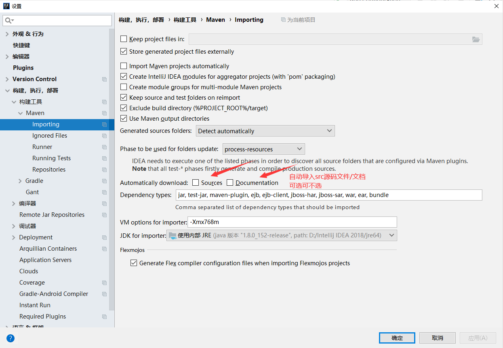Select Clouds in the settings tree
Image resolution: width=503 pixels, height=348 pixels.
pyautogui.click(x=29, y=271)
